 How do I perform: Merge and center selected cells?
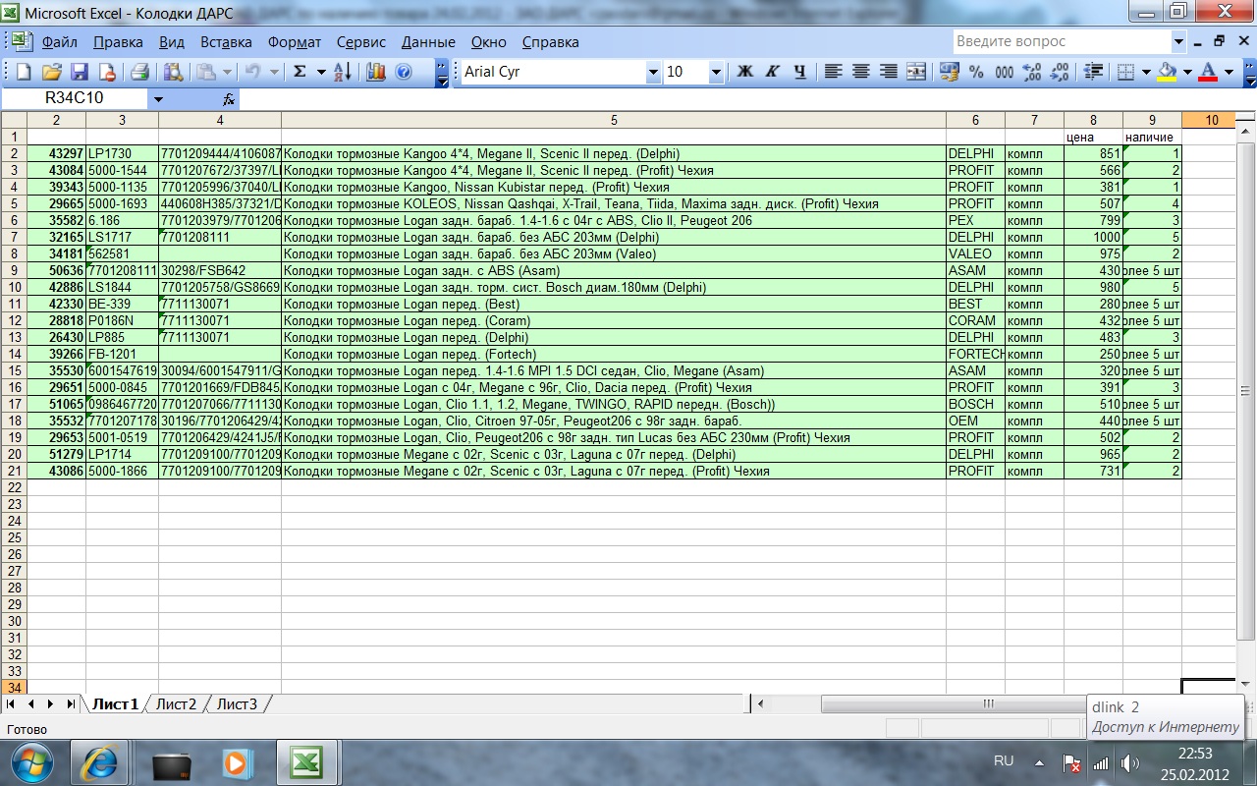(x=916, y=72)
